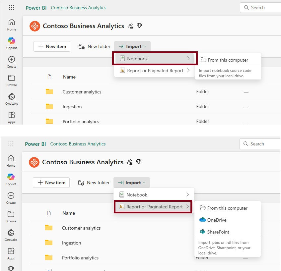The width and height of the screenshot is (281, 271).
Task: Click Ingestion folder icon in bottom screenshot
Action: 49,243
